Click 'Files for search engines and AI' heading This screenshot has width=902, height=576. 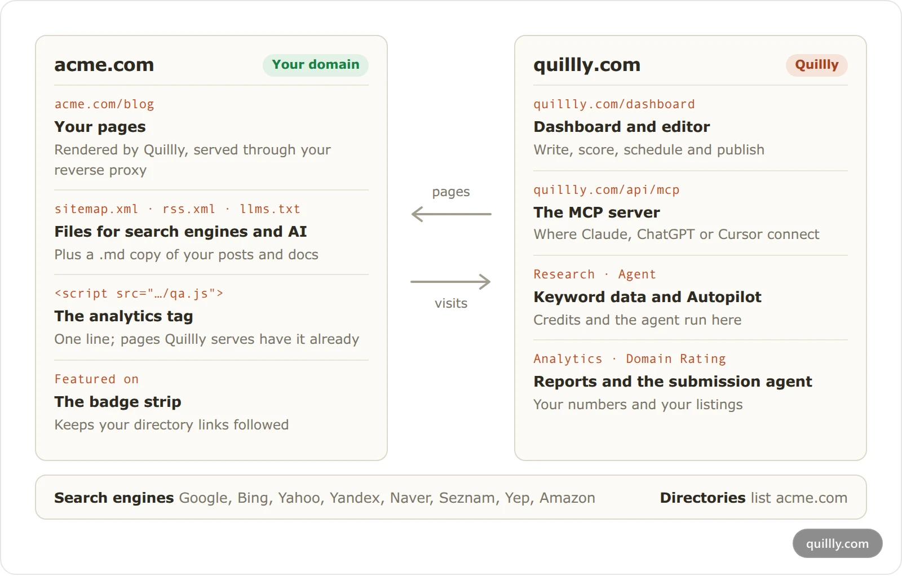click(x=180, y=232)
